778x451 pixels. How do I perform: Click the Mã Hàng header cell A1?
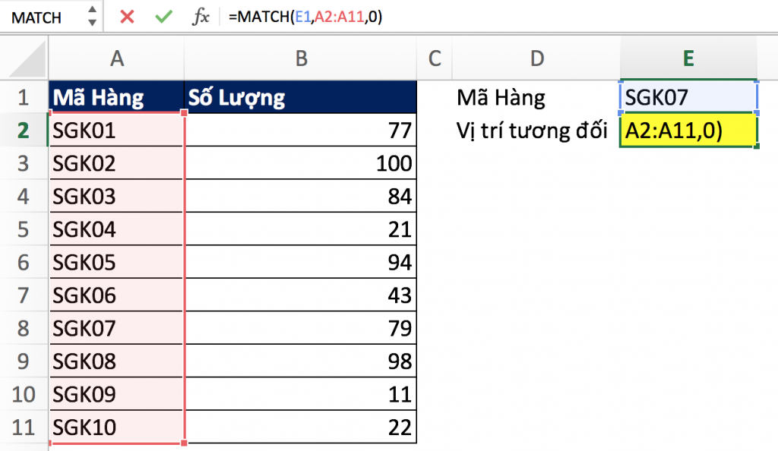point(116,97)
